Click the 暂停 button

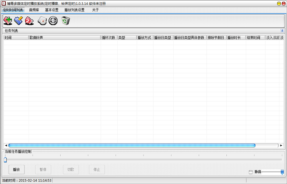click(43, 170)
